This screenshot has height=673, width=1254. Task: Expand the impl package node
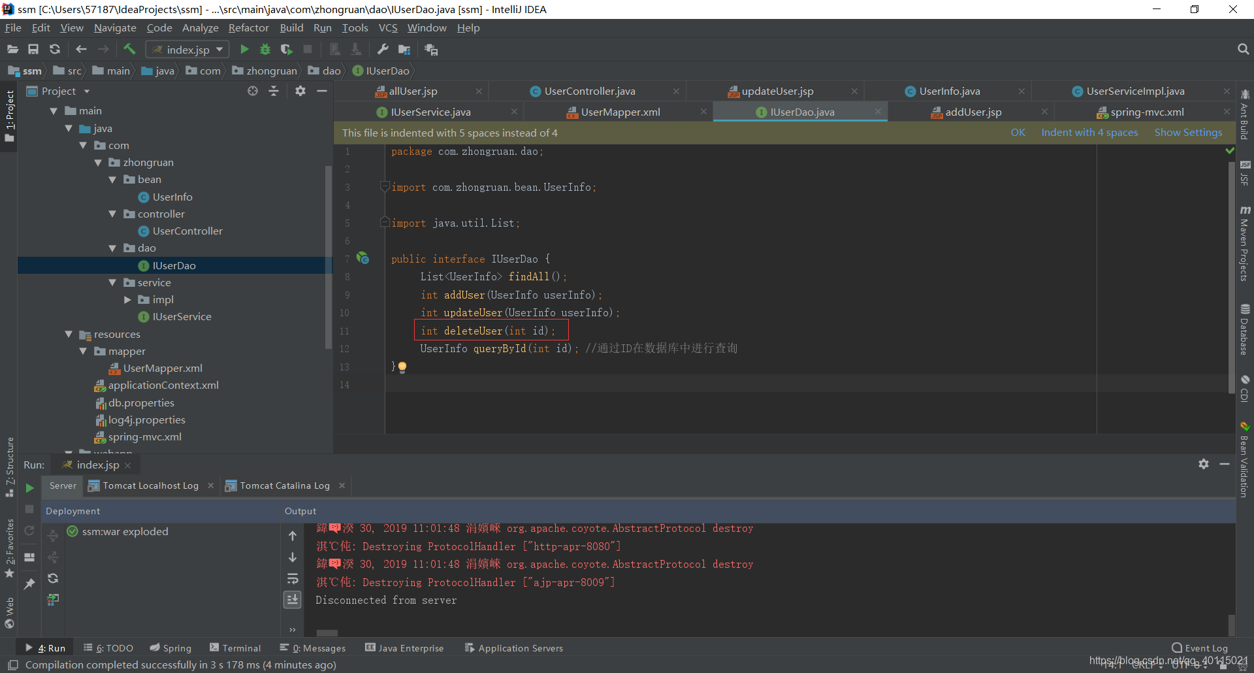pos(127,299)
